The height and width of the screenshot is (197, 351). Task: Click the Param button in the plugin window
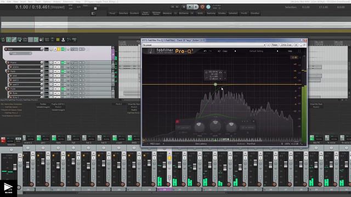274,45
